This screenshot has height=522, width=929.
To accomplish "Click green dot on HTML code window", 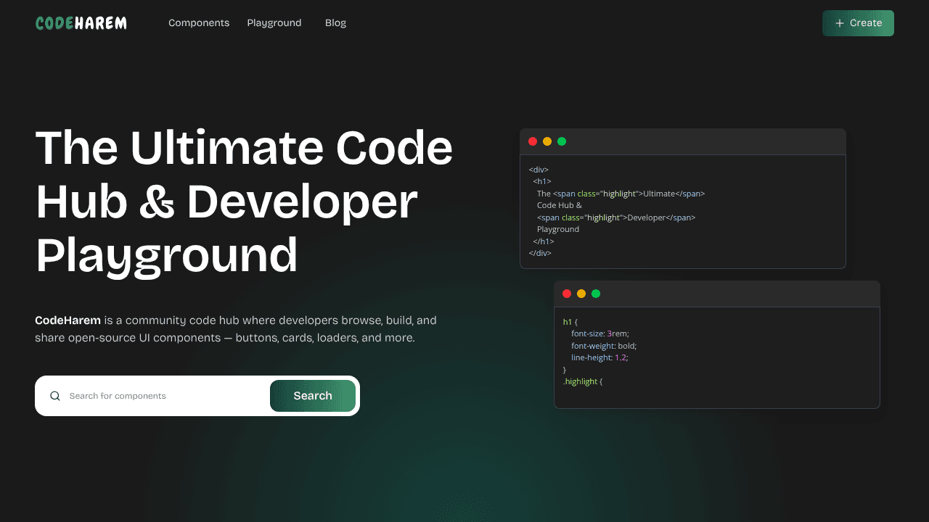I will pos(562,141).
